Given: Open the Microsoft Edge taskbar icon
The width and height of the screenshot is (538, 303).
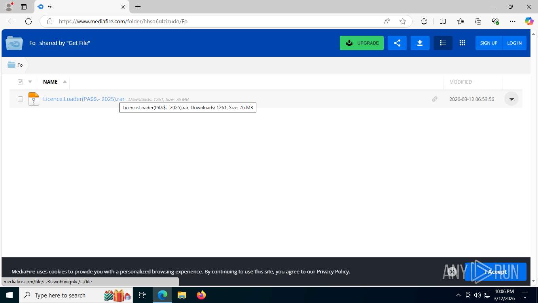Looking at the screenshot, I should [x=163, y=295].
